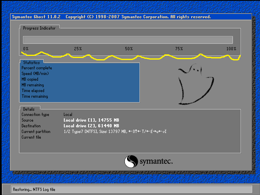The image size is (260, 195).
Task: Click the Time remaining statistic row
Action: (x=35, y=96)
